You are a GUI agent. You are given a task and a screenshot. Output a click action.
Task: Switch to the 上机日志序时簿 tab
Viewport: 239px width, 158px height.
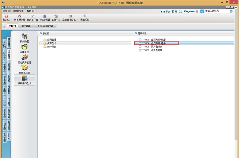click(x=45, y=26)
